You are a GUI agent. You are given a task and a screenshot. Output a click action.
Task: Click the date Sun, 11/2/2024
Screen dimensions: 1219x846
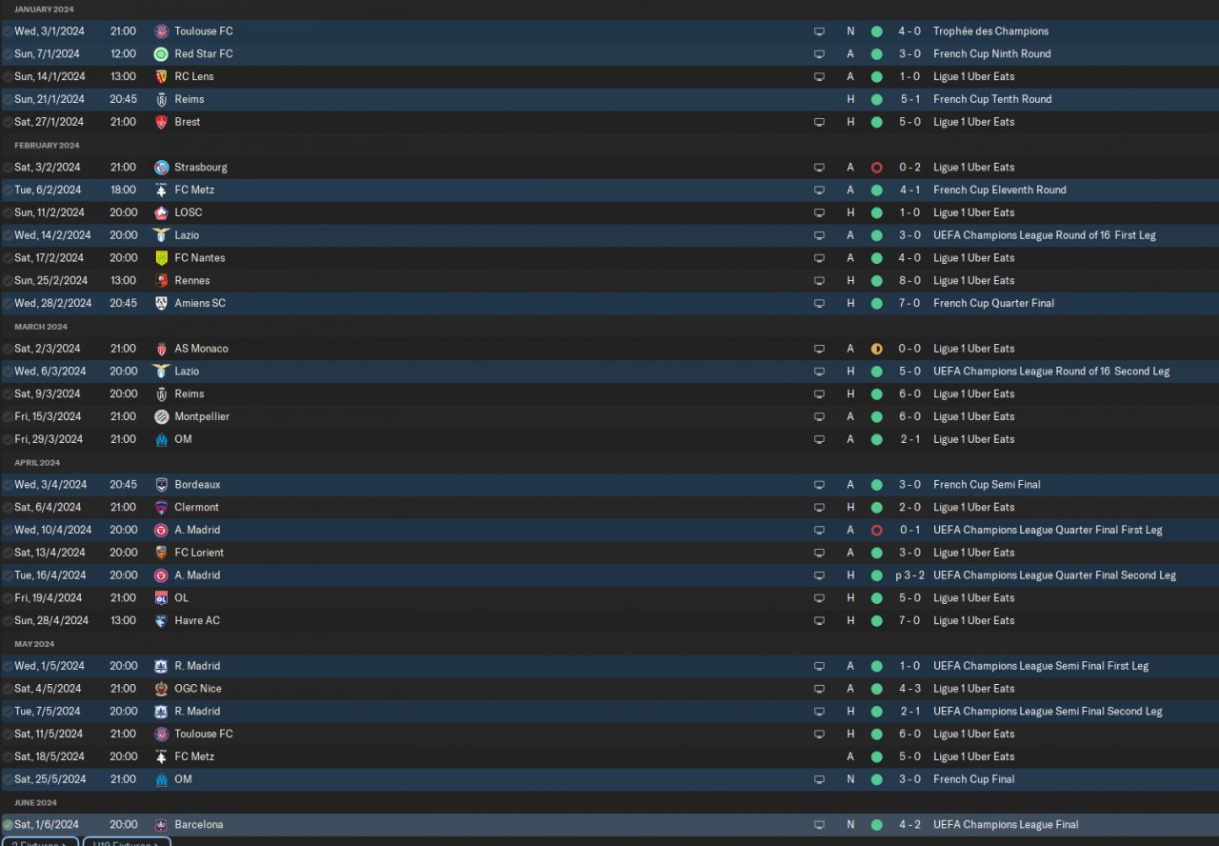(x=49, y=212)
